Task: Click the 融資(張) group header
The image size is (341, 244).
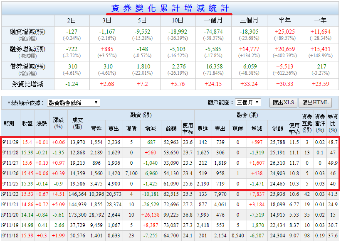Action: [x=141, y=115]
